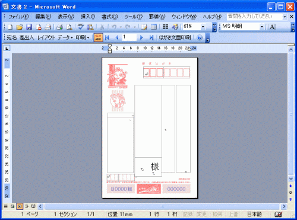This screenshot has width=297, height=220.
Task: Insert a table with the grid icon
Action: coord(154,27)
